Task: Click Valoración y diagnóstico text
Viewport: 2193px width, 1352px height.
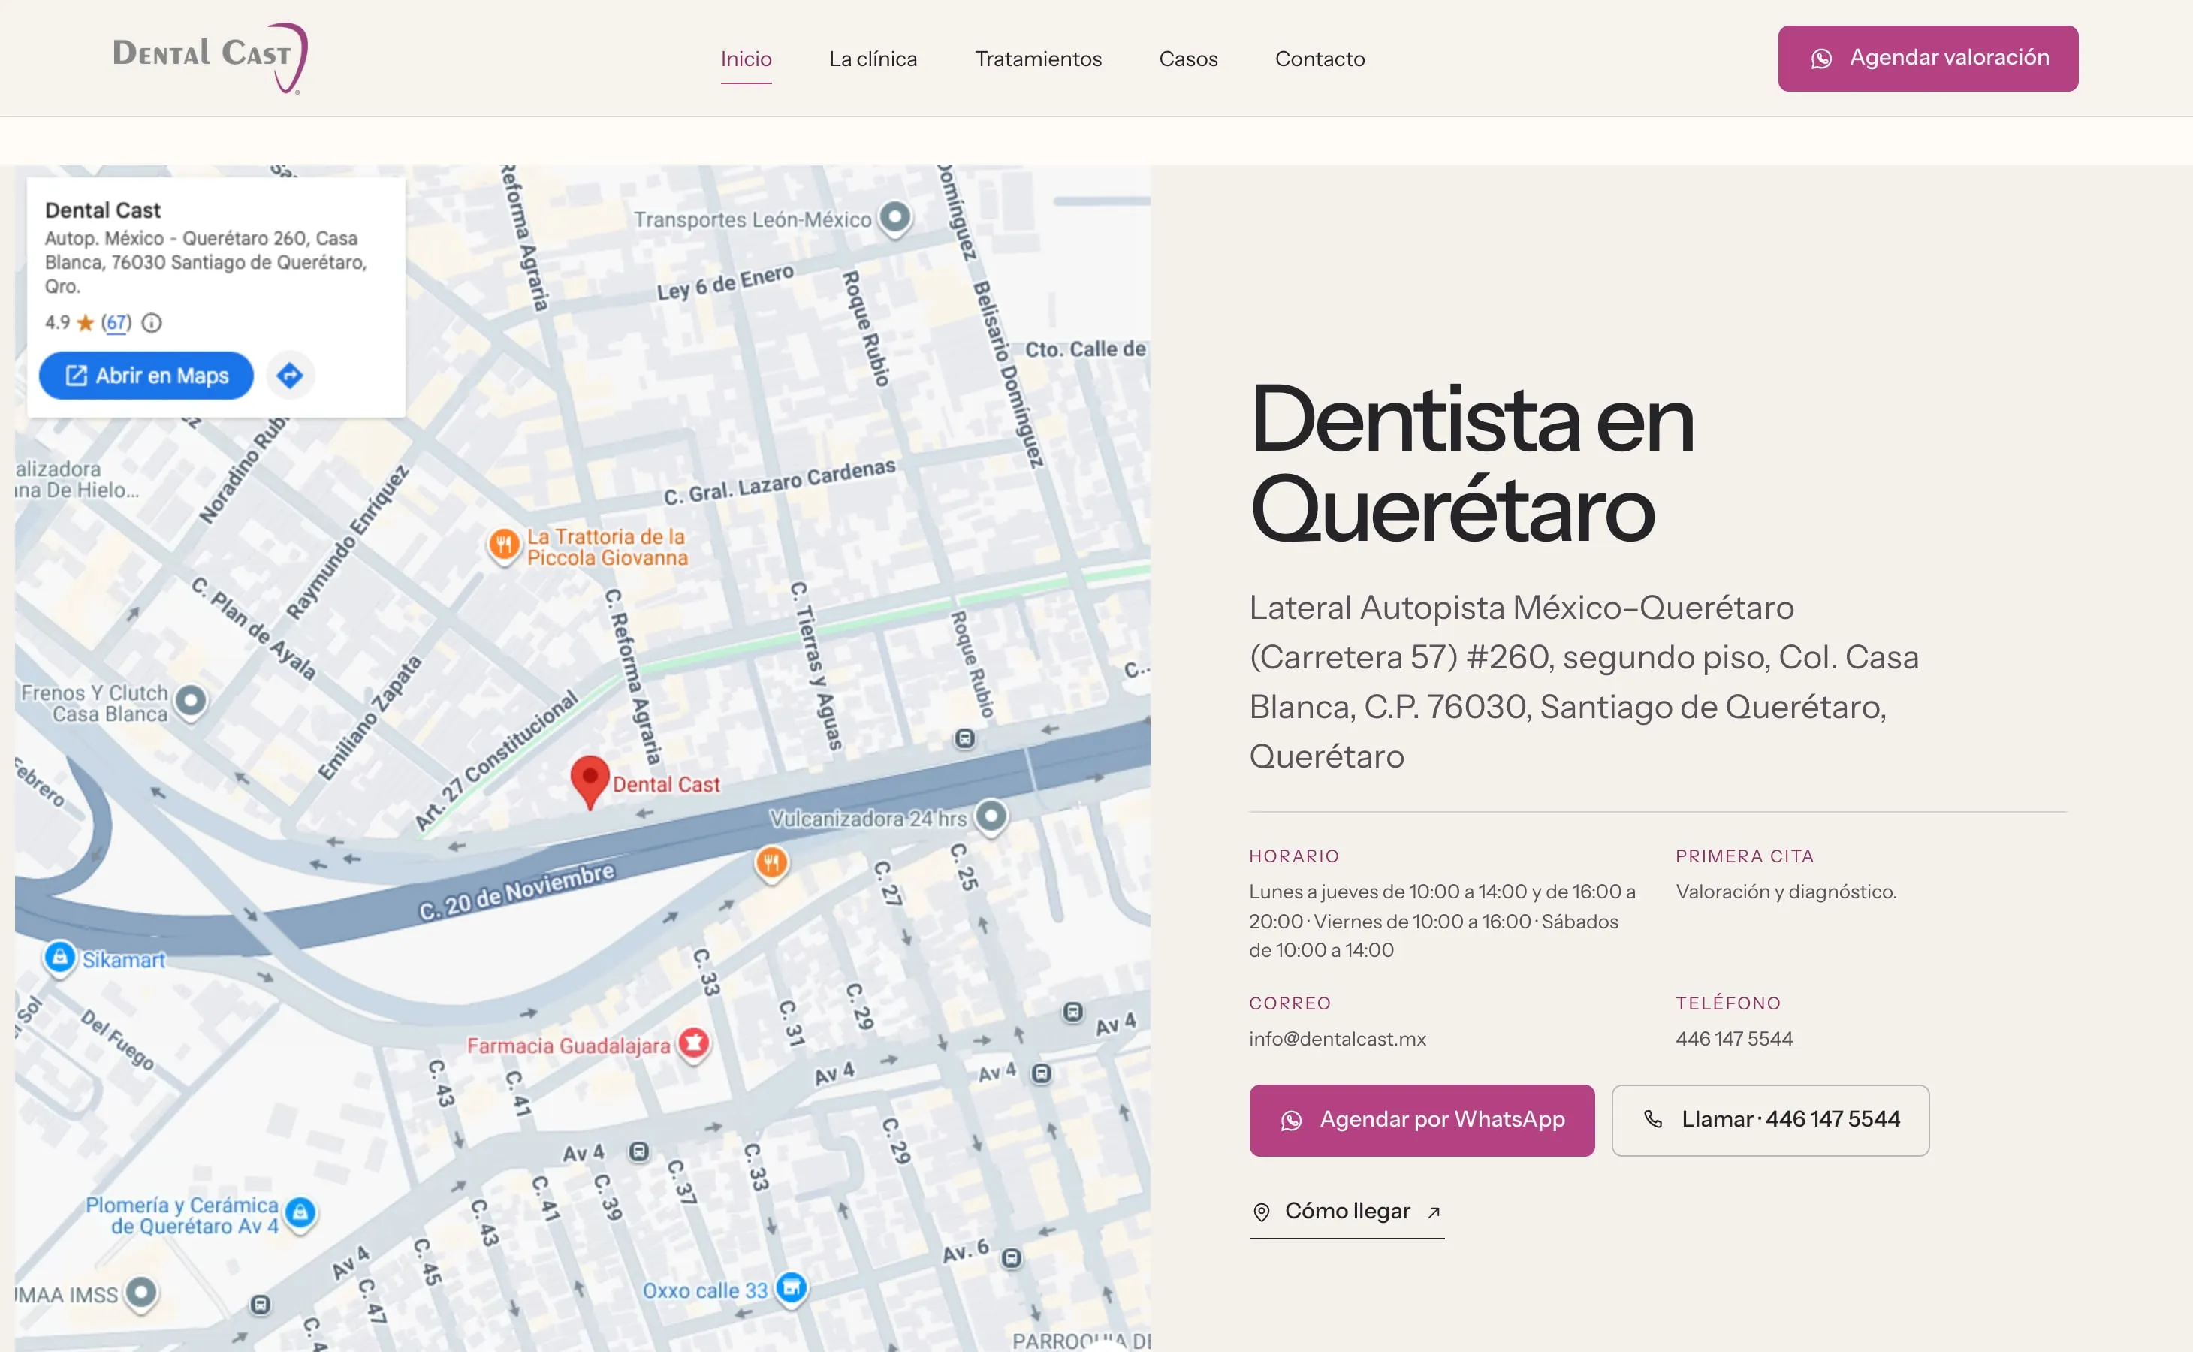Action: pos(1785,892)
